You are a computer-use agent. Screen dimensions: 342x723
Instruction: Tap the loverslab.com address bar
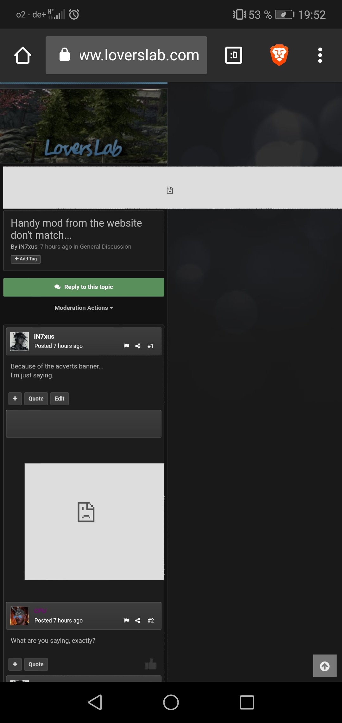(x=126, y=55)
